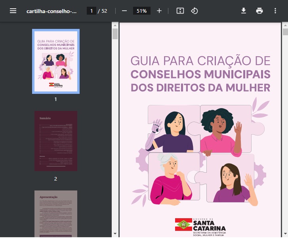
Task: Click the cartilha-conselho file title
Action: coord(51,11)
